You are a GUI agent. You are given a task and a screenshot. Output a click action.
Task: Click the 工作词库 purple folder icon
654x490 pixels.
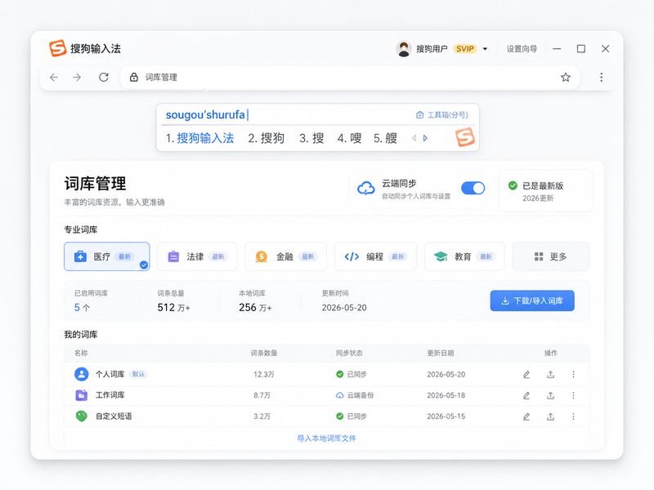pyautogui.click(x=81, y=395)
